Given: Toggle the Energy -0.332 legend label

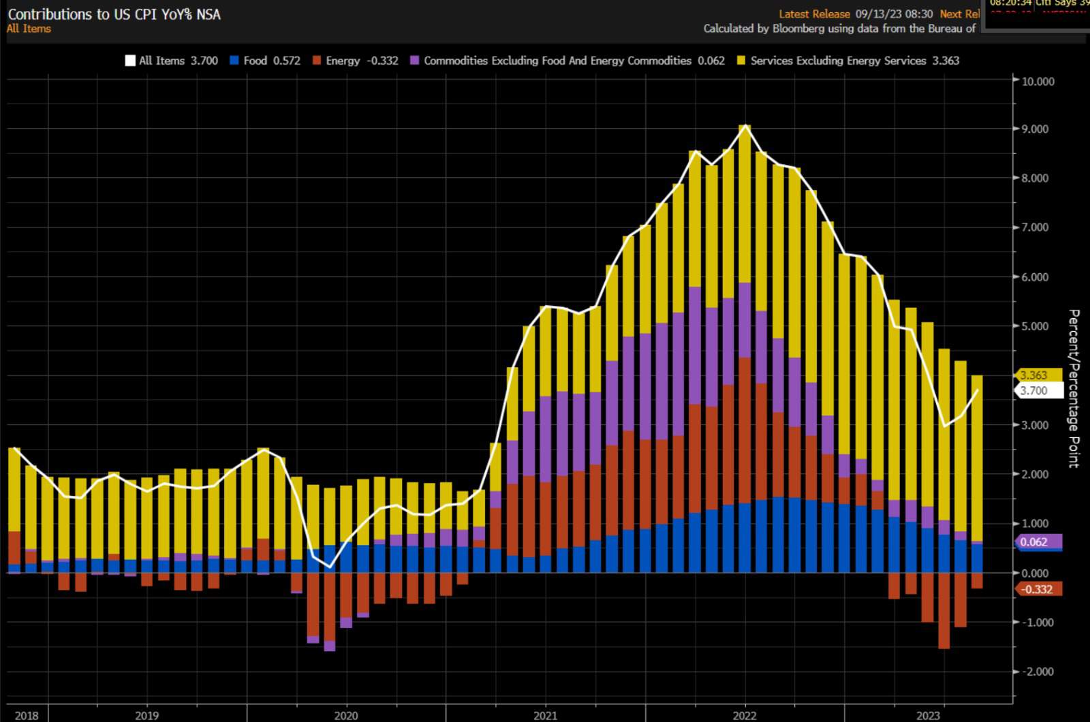Looking at the screenshot, I should tap(362, 61).
